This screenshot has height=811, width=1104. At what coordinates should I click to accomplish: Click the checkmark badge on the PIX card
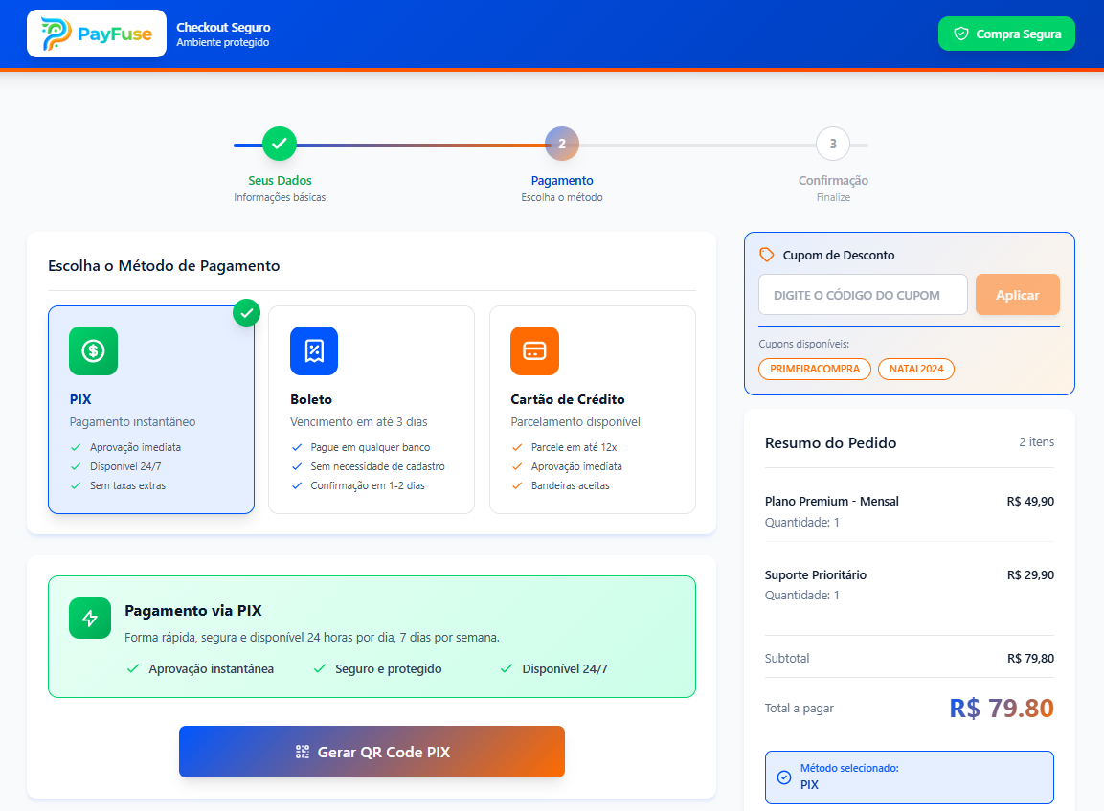point(246,312)
